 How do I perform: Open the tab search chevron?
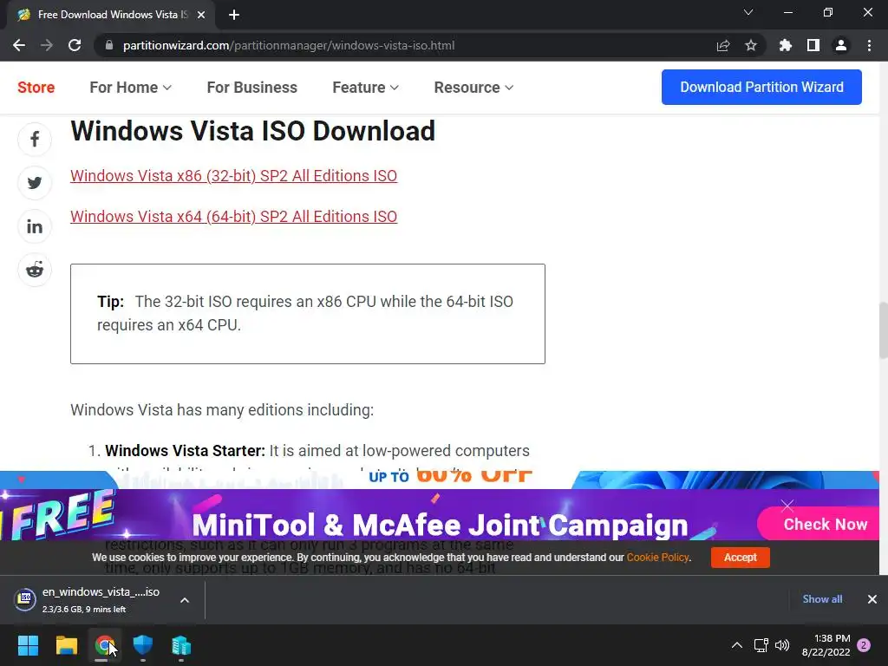(748, 12)
